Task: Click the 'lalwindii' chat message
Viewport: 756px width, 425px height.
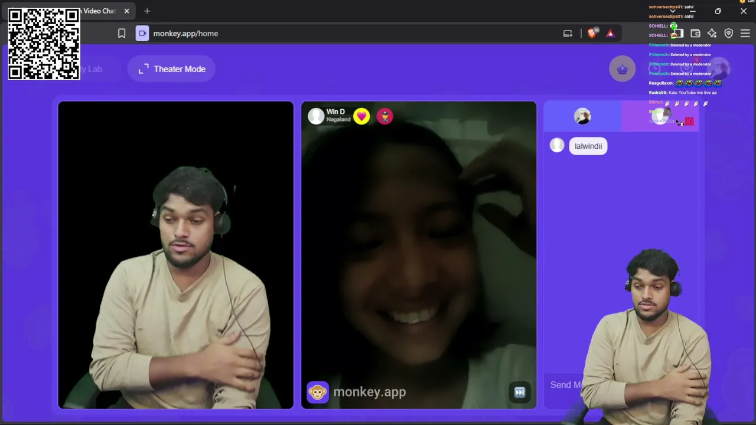Action: [588, 146]
